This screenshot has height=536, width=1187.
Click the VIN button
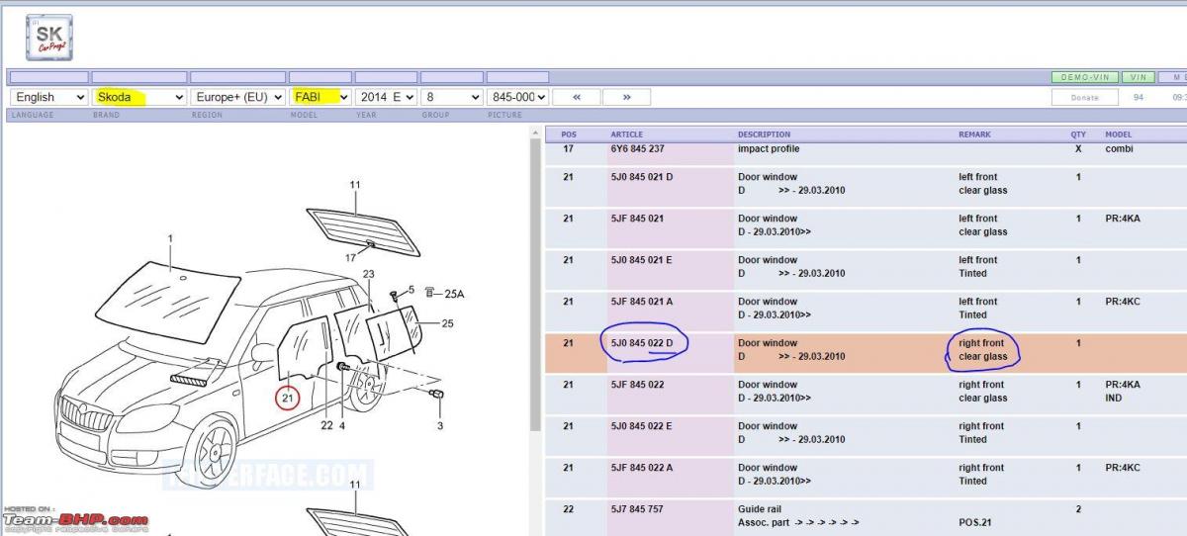tap(1138, 77)
